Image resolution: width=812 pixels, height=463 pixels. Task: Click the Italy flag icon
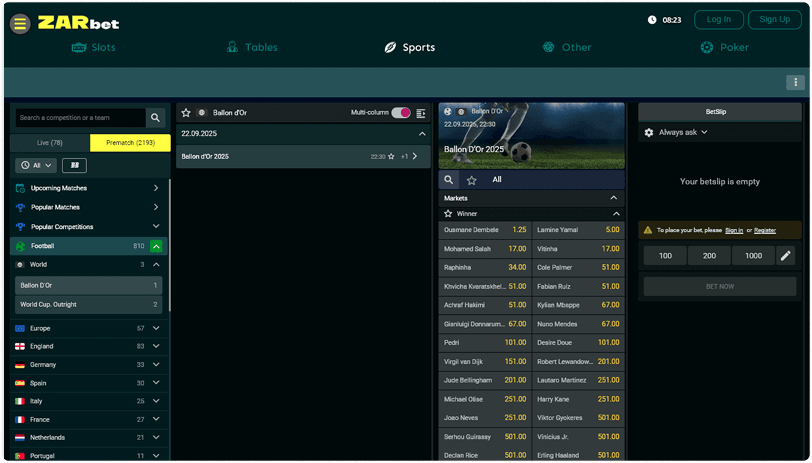pos(20,401)
